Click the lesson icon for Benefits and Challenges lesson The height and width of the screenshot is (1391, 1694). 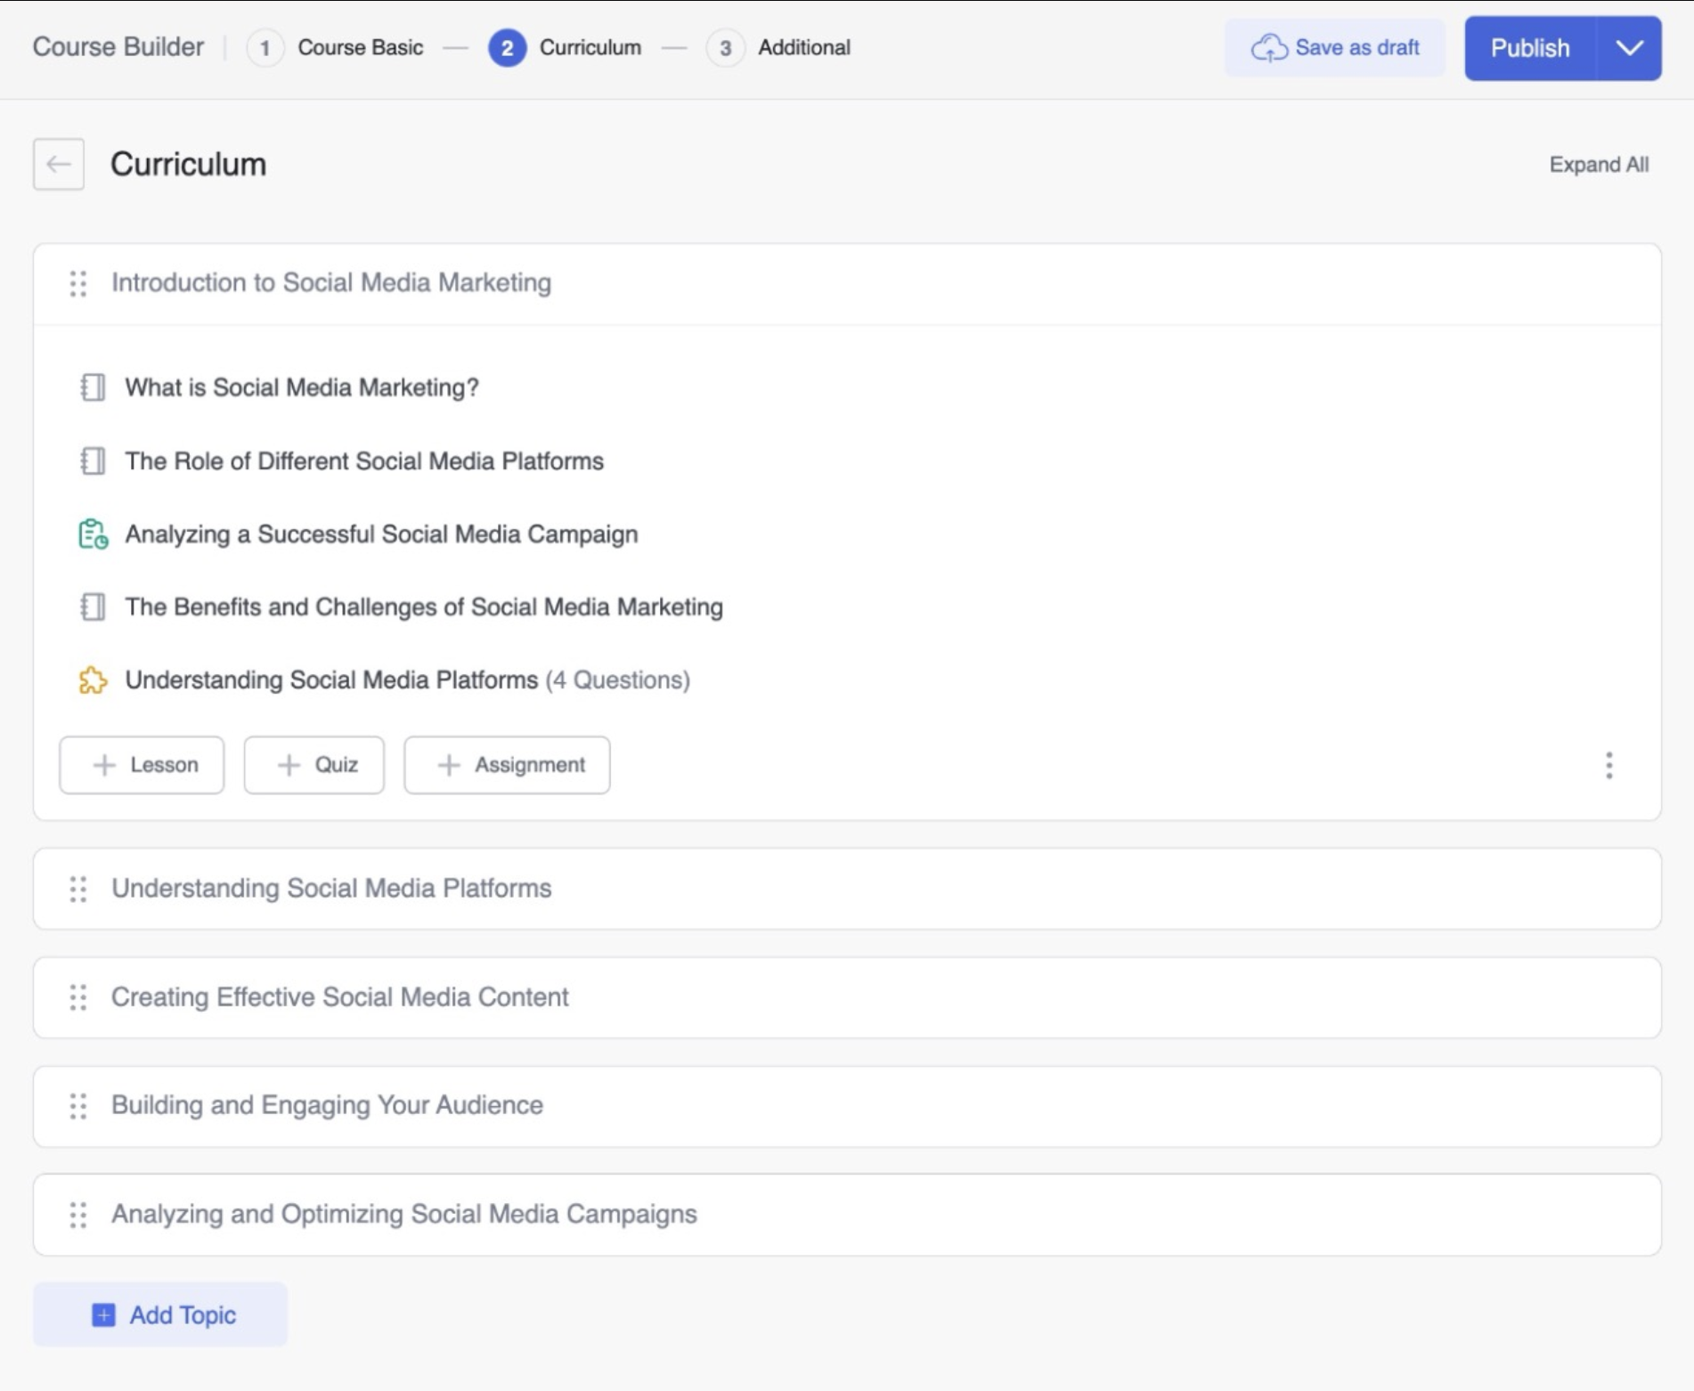pyautogui.click(x=93, y=607)
